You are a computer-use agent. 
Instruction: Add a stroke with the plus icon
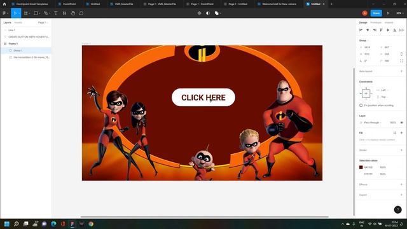[x=401, y=150]
